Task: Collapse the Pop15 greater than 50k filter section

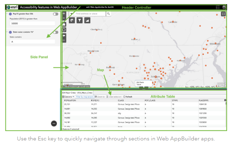Action: pyautogui.click(x=7, y=14)
